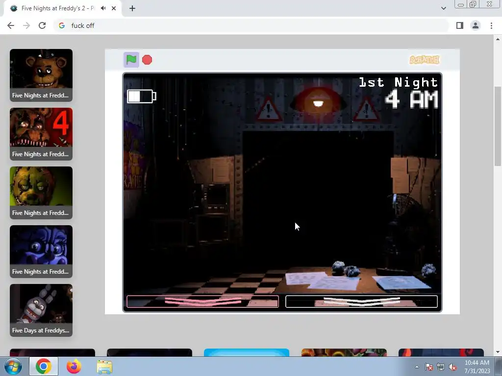Click the Google icon in address bar
The image size is (502, 376).
(x=61, y=25)
